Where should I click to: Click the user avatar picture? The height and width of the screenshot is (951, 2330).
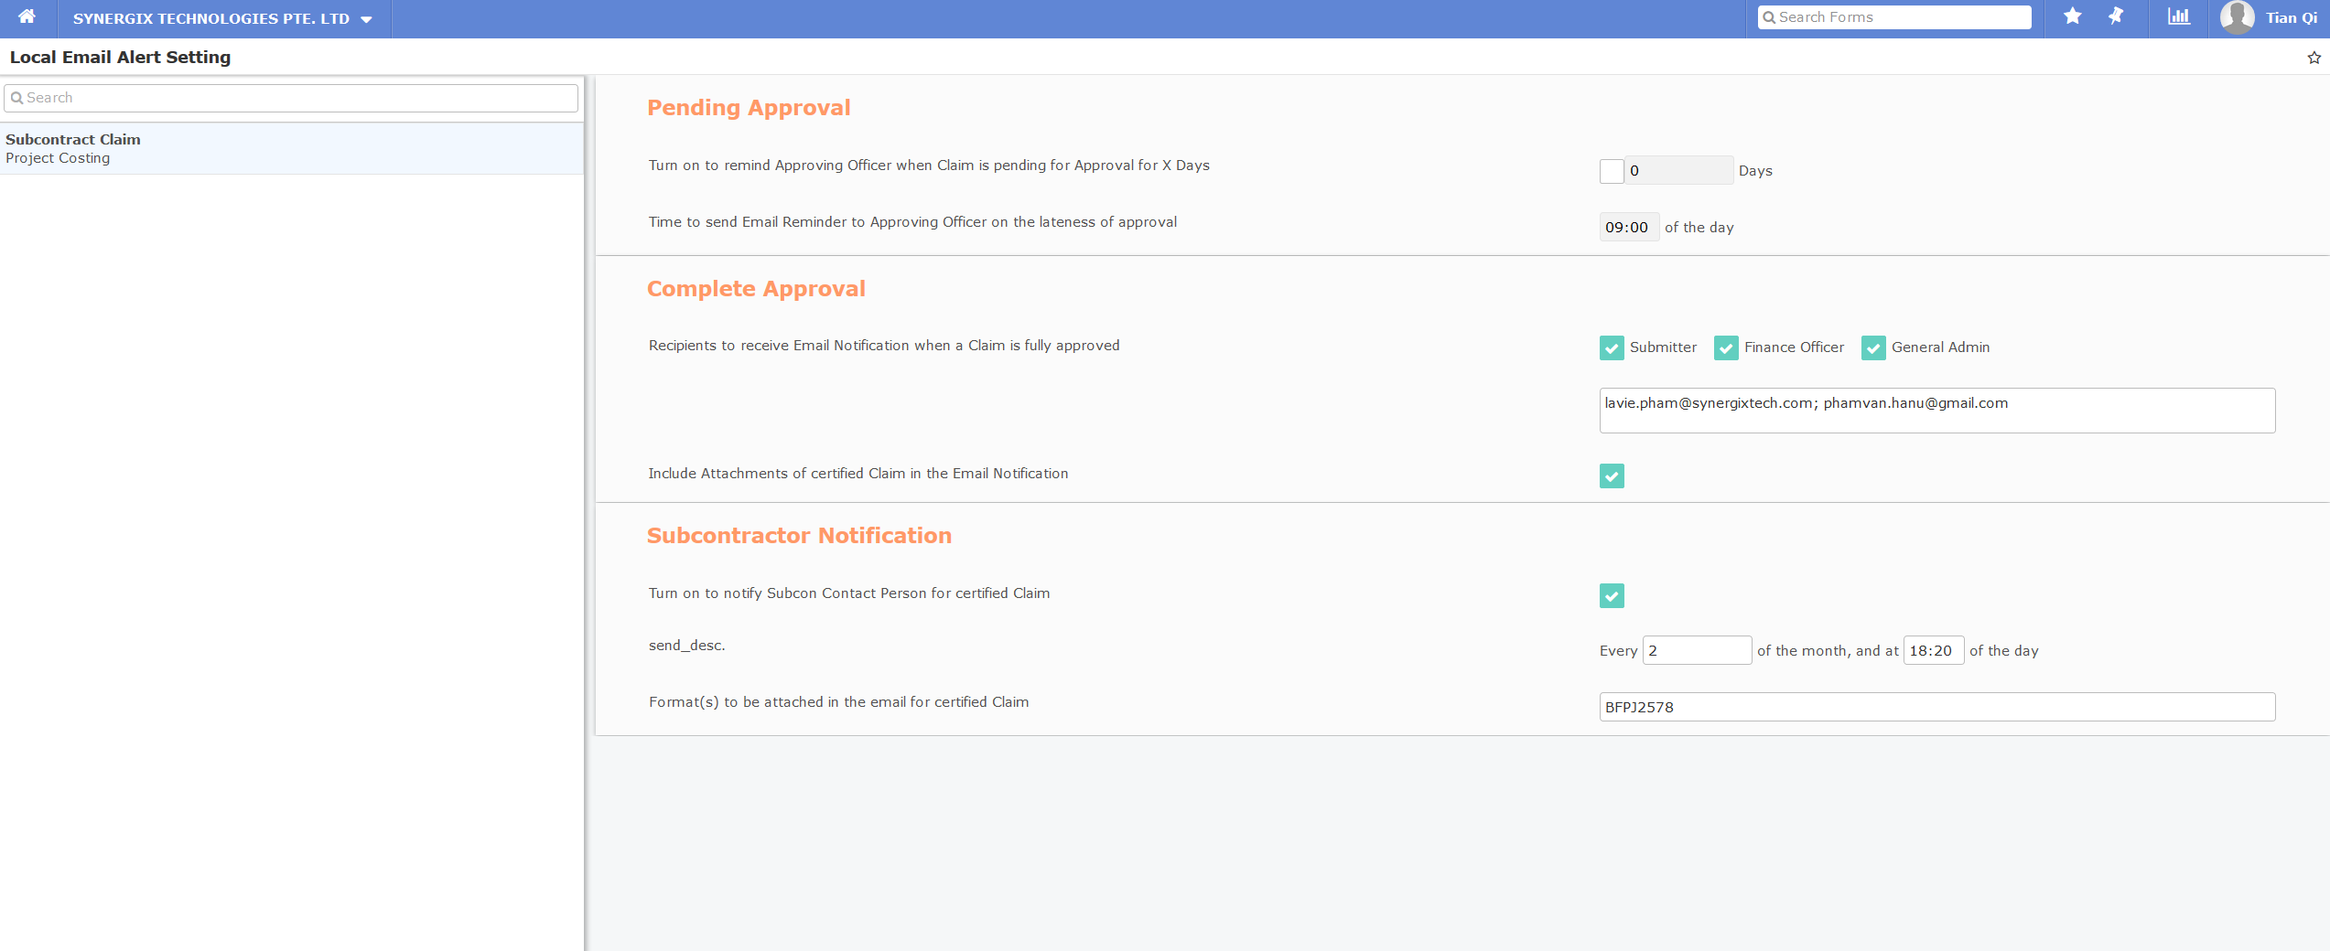pyautogui.click(x=2237, y=17)
